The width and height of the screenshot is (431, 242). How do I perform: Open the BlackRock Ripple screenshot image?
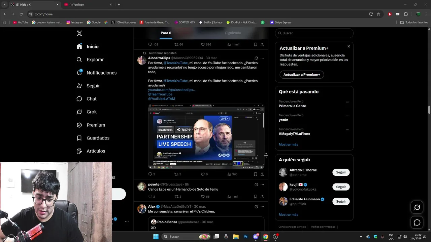coord(206,136)
